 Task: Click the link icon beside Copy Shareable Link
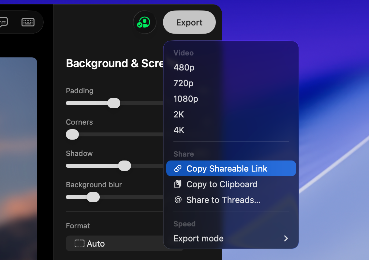click(x=178, y=168)
